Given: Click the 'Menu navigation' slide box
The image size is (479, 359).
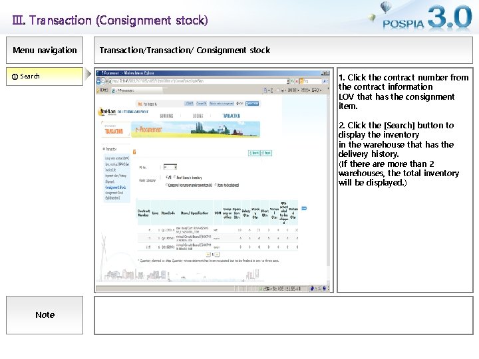Looking at the screenshot, I should click(45, 51).
